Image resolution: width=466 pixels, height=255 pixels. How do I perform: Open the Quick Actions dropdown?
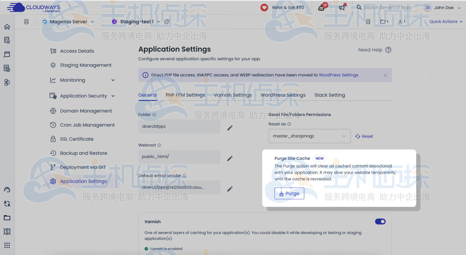[446, 22]
